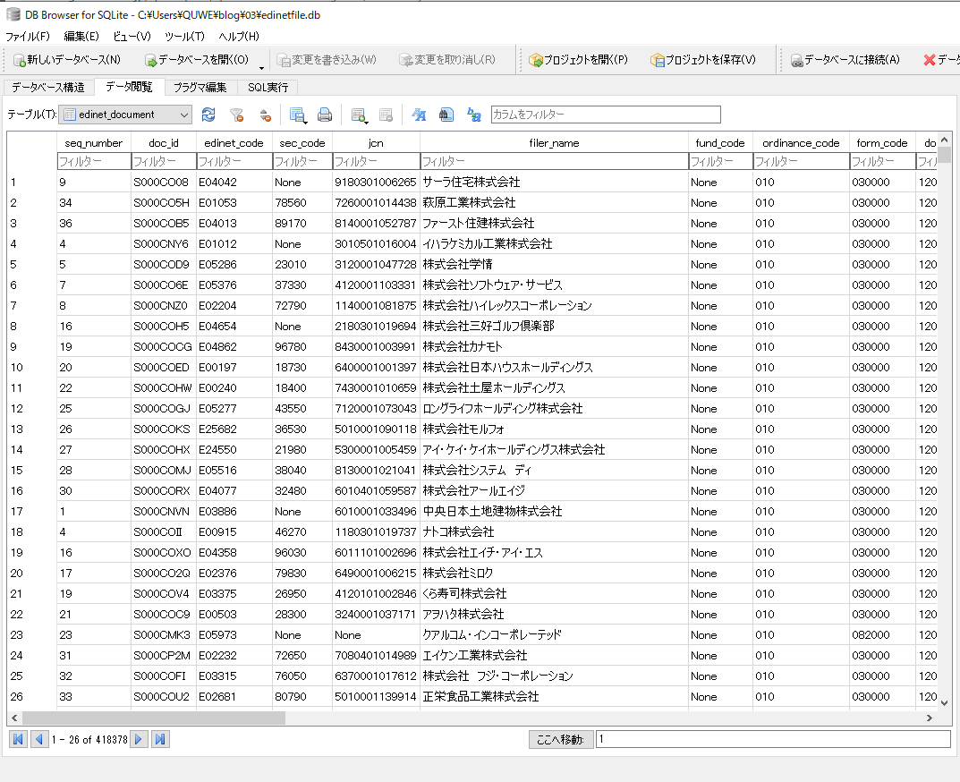The width and height of the screenshot is (960, 782).
Task: Go to next page of records
Action: (139, 739)
